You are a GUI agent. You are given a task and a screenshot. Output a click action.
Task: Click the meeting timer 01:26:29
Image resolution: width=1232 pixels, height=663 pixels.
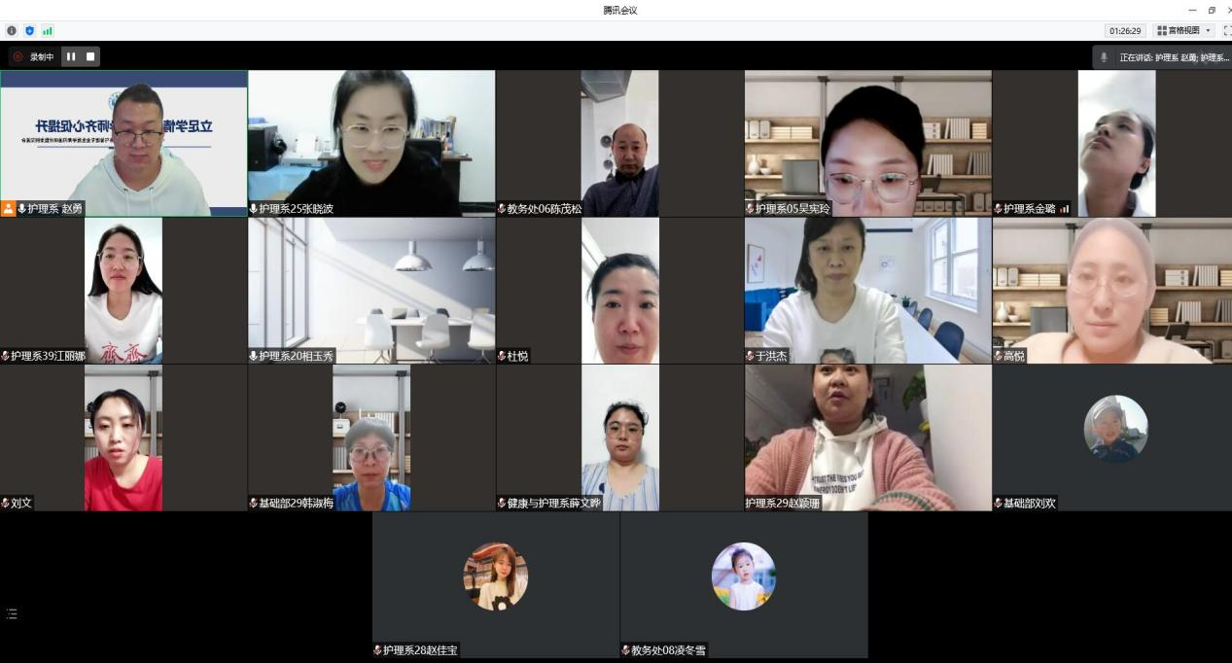(1126, 31)
